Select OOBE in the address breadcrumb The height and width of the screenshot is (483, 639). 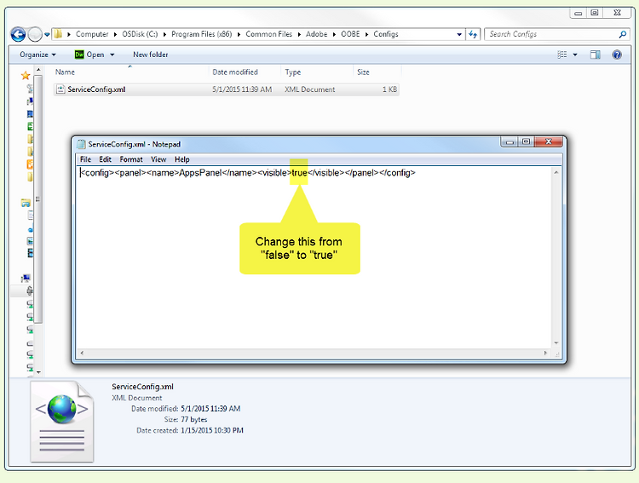point(350,34)
